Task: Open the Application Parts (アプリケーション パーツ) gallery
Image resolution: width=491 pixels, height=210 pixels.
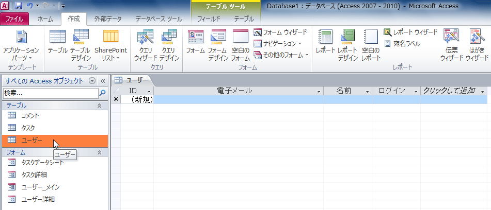Action: (21, 45)
